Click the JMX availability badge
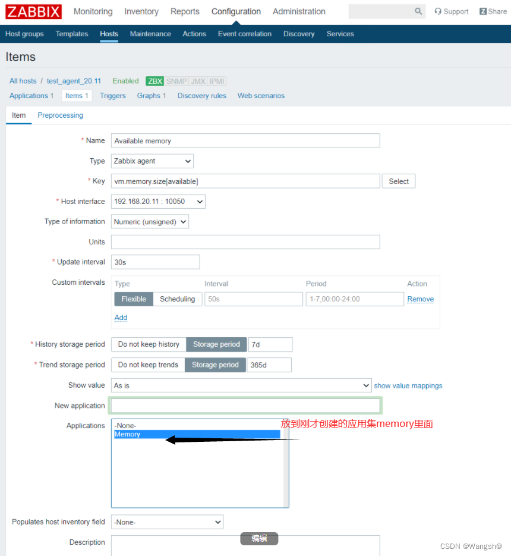The image size is (511, 556). point(198,81)
